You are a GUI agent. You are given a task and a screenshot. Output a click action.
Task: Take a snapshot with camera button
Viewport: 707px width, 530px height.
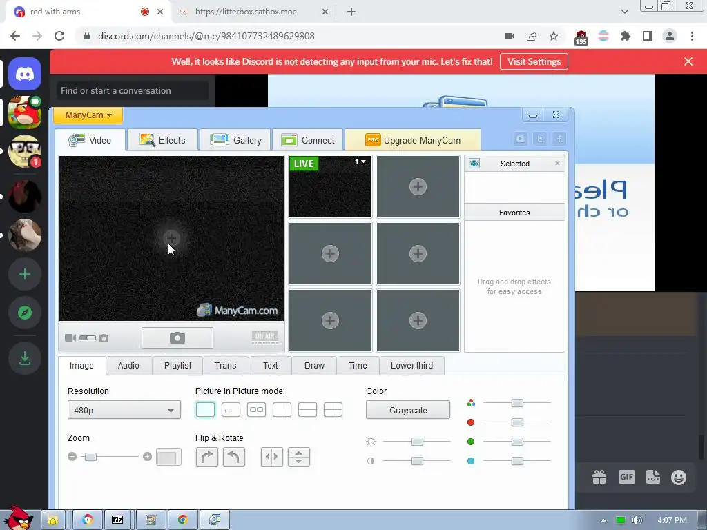click(177, 338)
